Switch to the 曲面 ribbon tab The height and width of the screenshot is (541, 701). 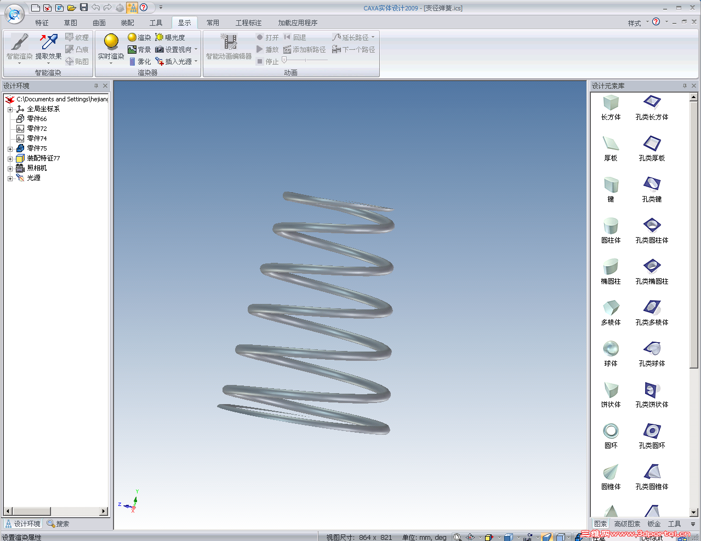pyautogui.click(x=99, y=22)
